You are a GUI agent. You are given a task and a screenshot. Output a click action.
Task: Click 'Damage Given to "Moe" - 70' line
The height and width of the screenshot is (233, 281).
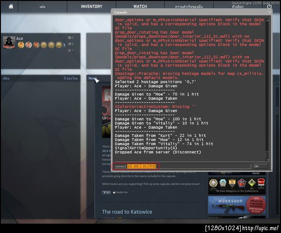click(x=157, y=95)
